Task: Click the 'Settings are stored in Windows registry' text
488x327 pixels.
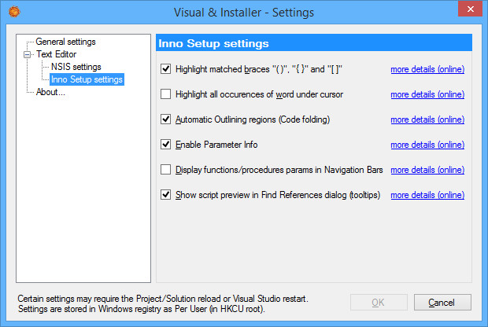Action: point(142,309)
